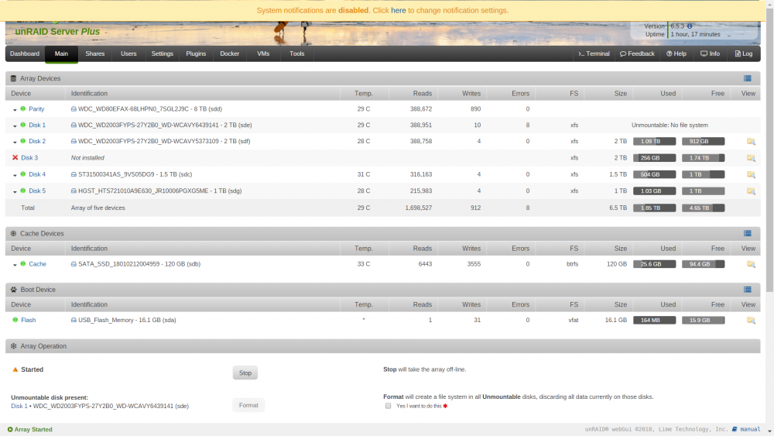The height and width of the screenshot is (436, 774).
Task: Expand the Parity device arrow
Action: pos(15,110)
